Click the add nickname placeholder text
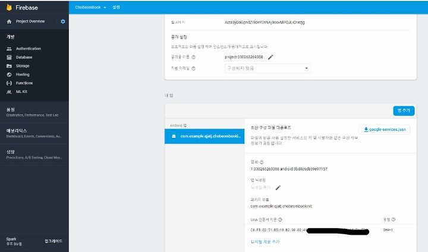Viewport: 428px width, 252px height. point(260,187)
